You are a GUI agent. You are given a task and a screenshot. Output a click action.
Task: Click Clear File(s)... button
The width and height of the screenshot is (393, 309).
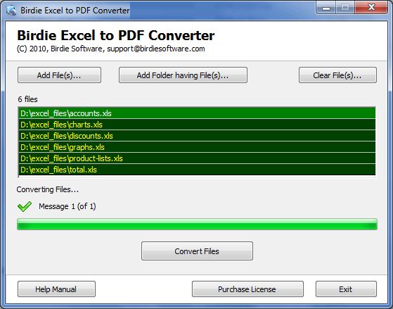coord(337,75)
